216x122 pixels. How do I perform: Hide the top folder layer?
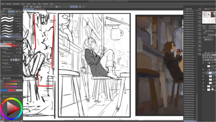(x=203, y=63)
